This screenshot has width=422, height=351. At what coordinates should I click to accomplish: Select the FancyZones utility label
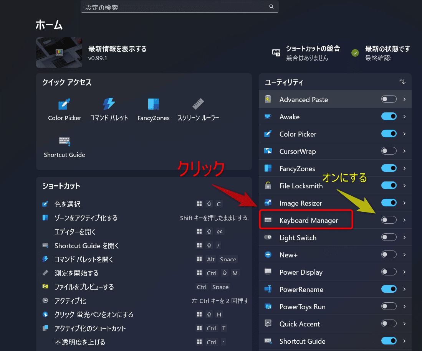point(297,169)
